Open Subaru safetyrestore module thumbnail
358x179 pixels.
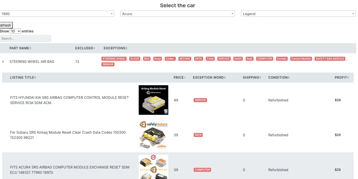click(154, 135)
